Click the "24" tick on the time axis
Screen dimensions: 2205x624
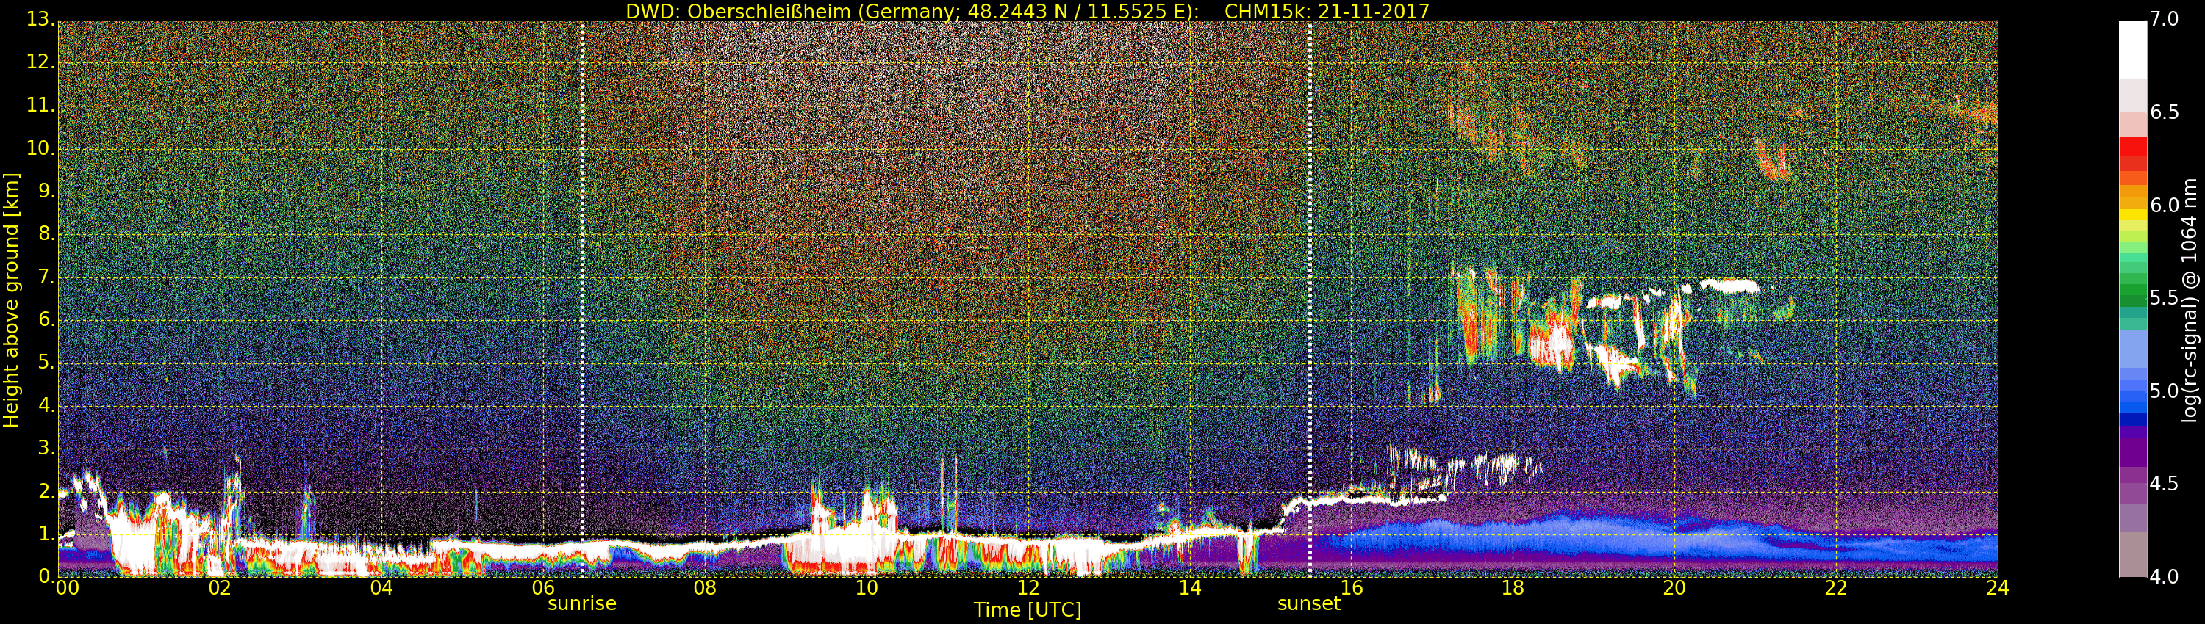(1997, 588)
